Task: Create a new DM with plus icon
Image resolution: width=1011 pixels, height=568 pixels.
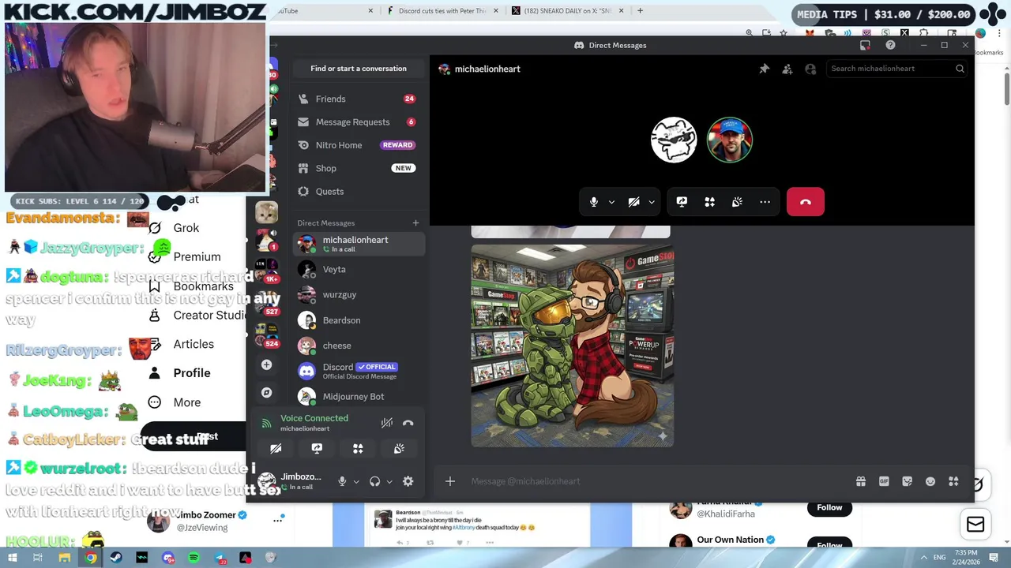Action: point(415,222)
